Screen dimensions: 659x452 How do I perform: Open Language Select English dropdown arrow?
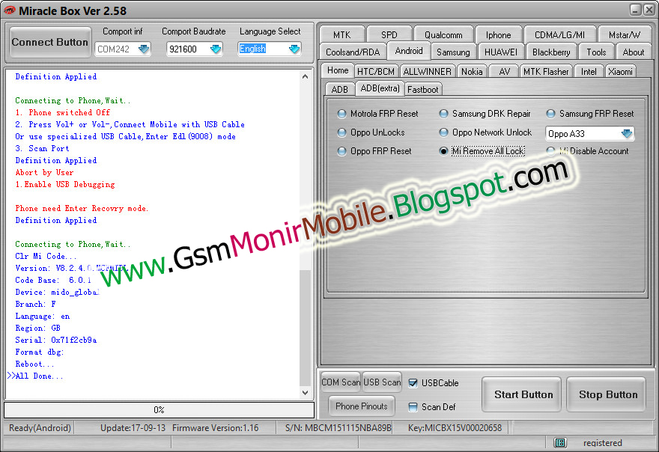click(x=294, y=49)
